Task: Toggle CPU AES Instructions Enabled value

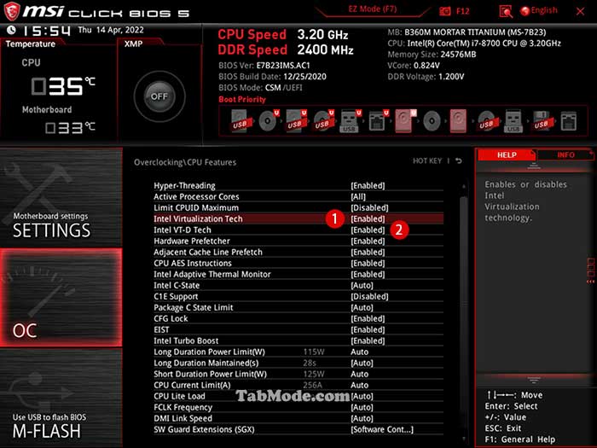Action: pos(368,263)
